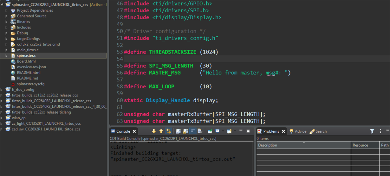The width and height of the screenshot is (390, 176).
Task: Click the spimaster.syscfg red icon
Action: tap(13, 84)
